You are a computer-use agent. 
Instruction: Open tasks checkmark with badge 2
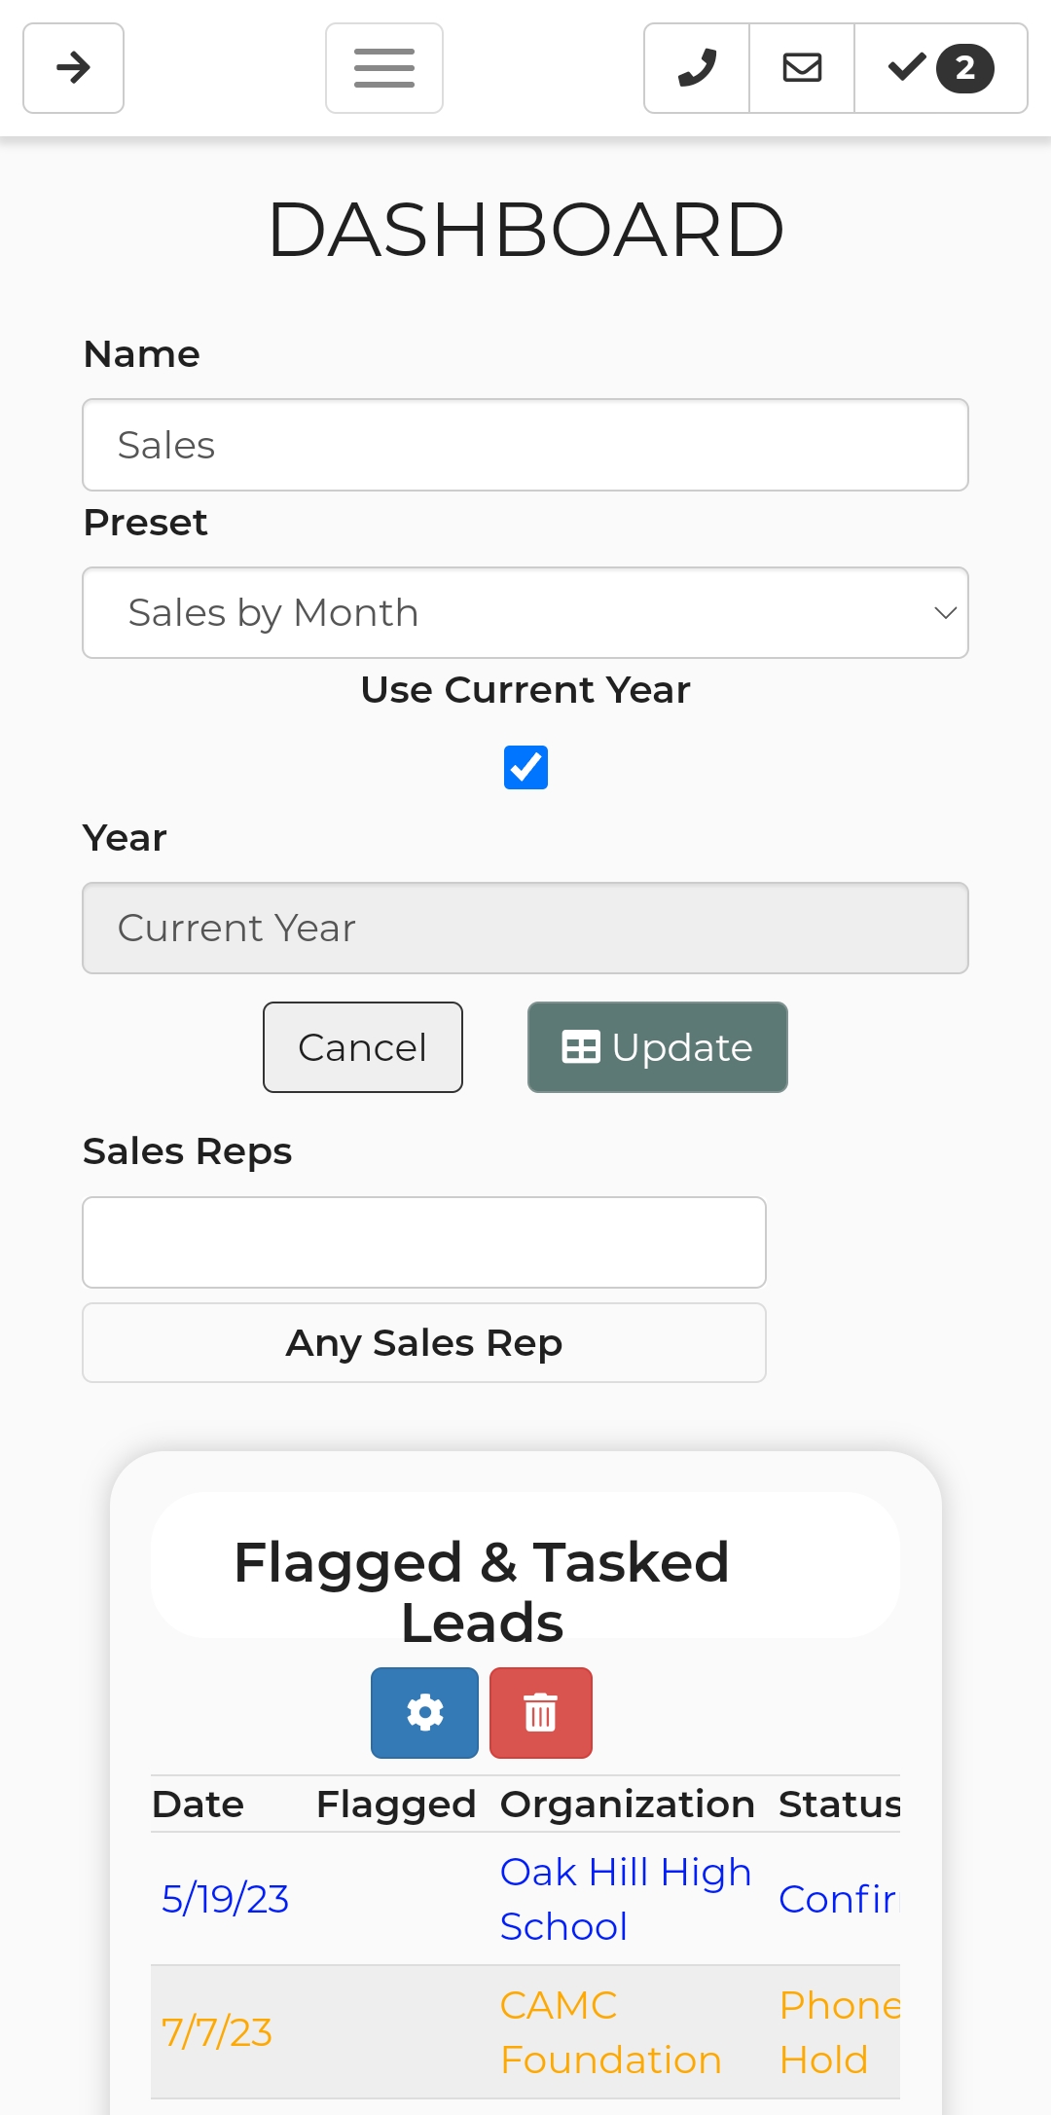point(940,68)
